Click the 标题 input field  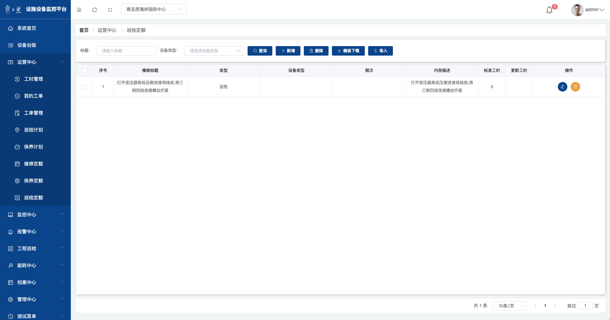tap(126, 51)
